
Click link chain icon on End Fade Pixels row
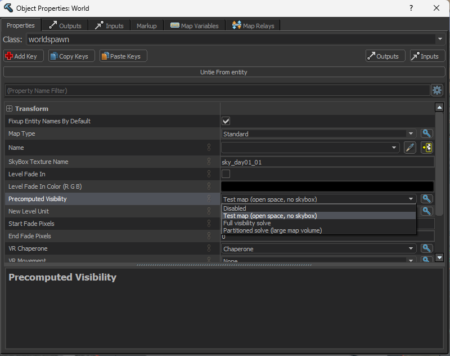pyautogui.click(x=209, y=235)
